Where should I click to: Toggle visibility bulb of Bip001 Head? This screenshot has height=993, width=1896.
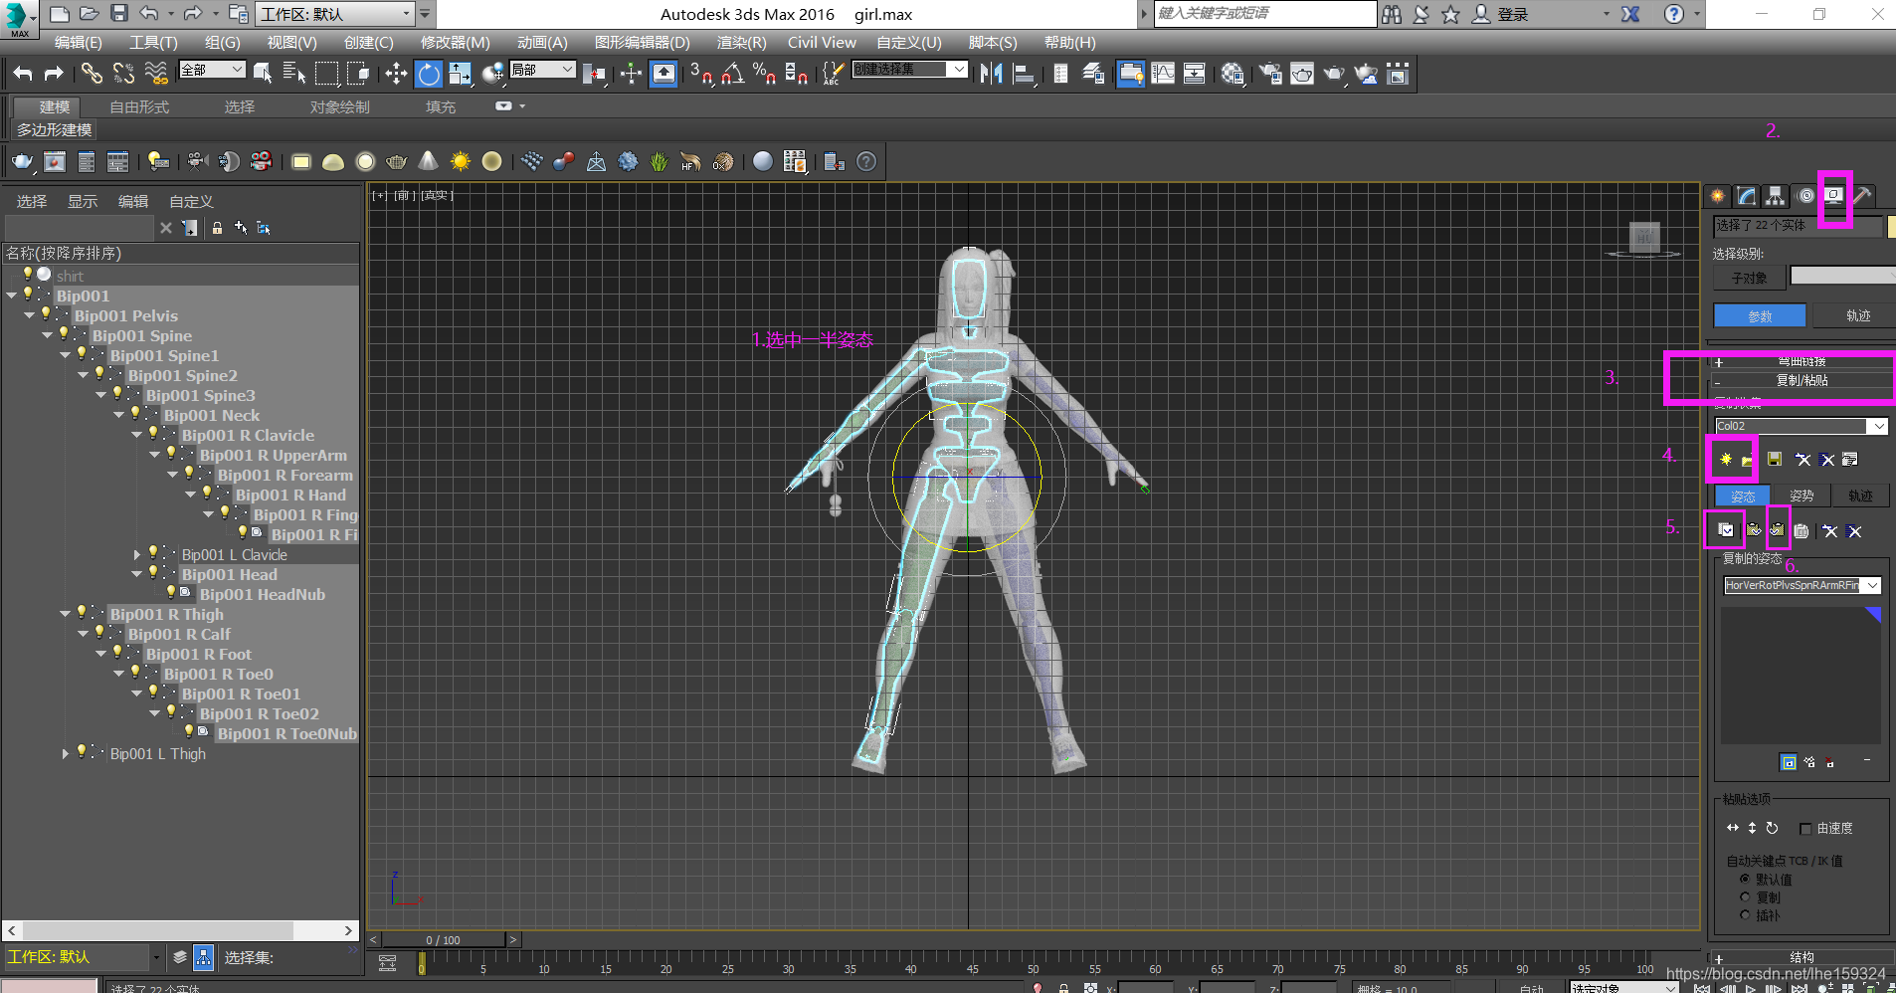coord(153,572)
